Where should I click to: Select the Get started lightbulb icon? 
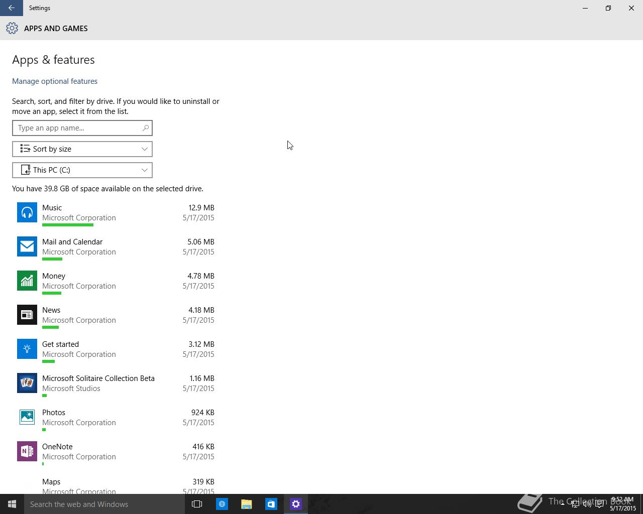tap(27, 349)
